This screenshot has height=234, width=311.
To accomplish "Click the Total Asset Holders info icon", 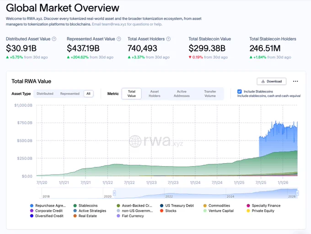I will point(168,39).
